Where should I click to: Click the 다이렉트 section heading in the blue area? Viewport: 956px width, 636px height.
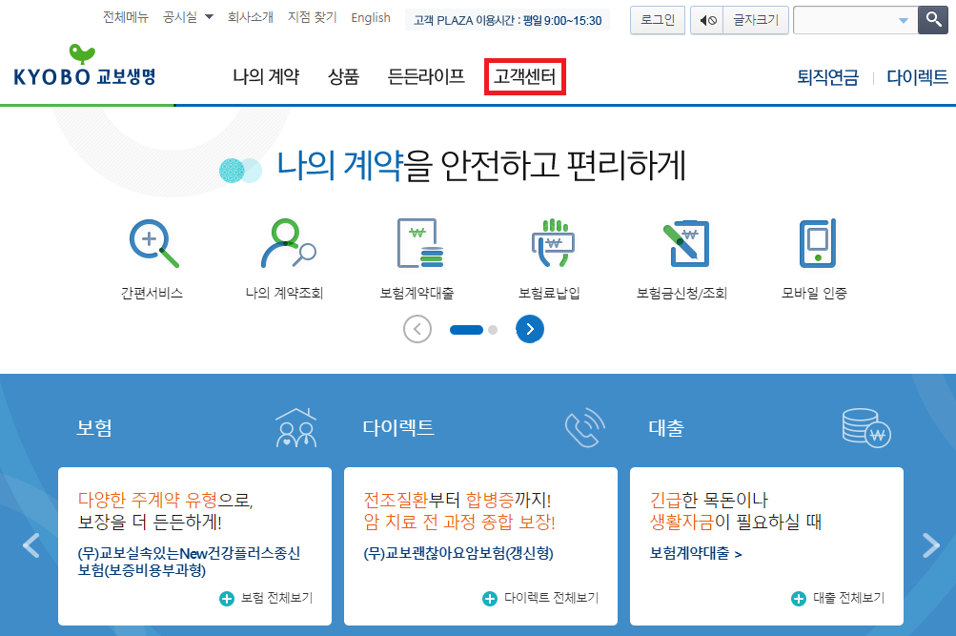click(x=398, y=427)
